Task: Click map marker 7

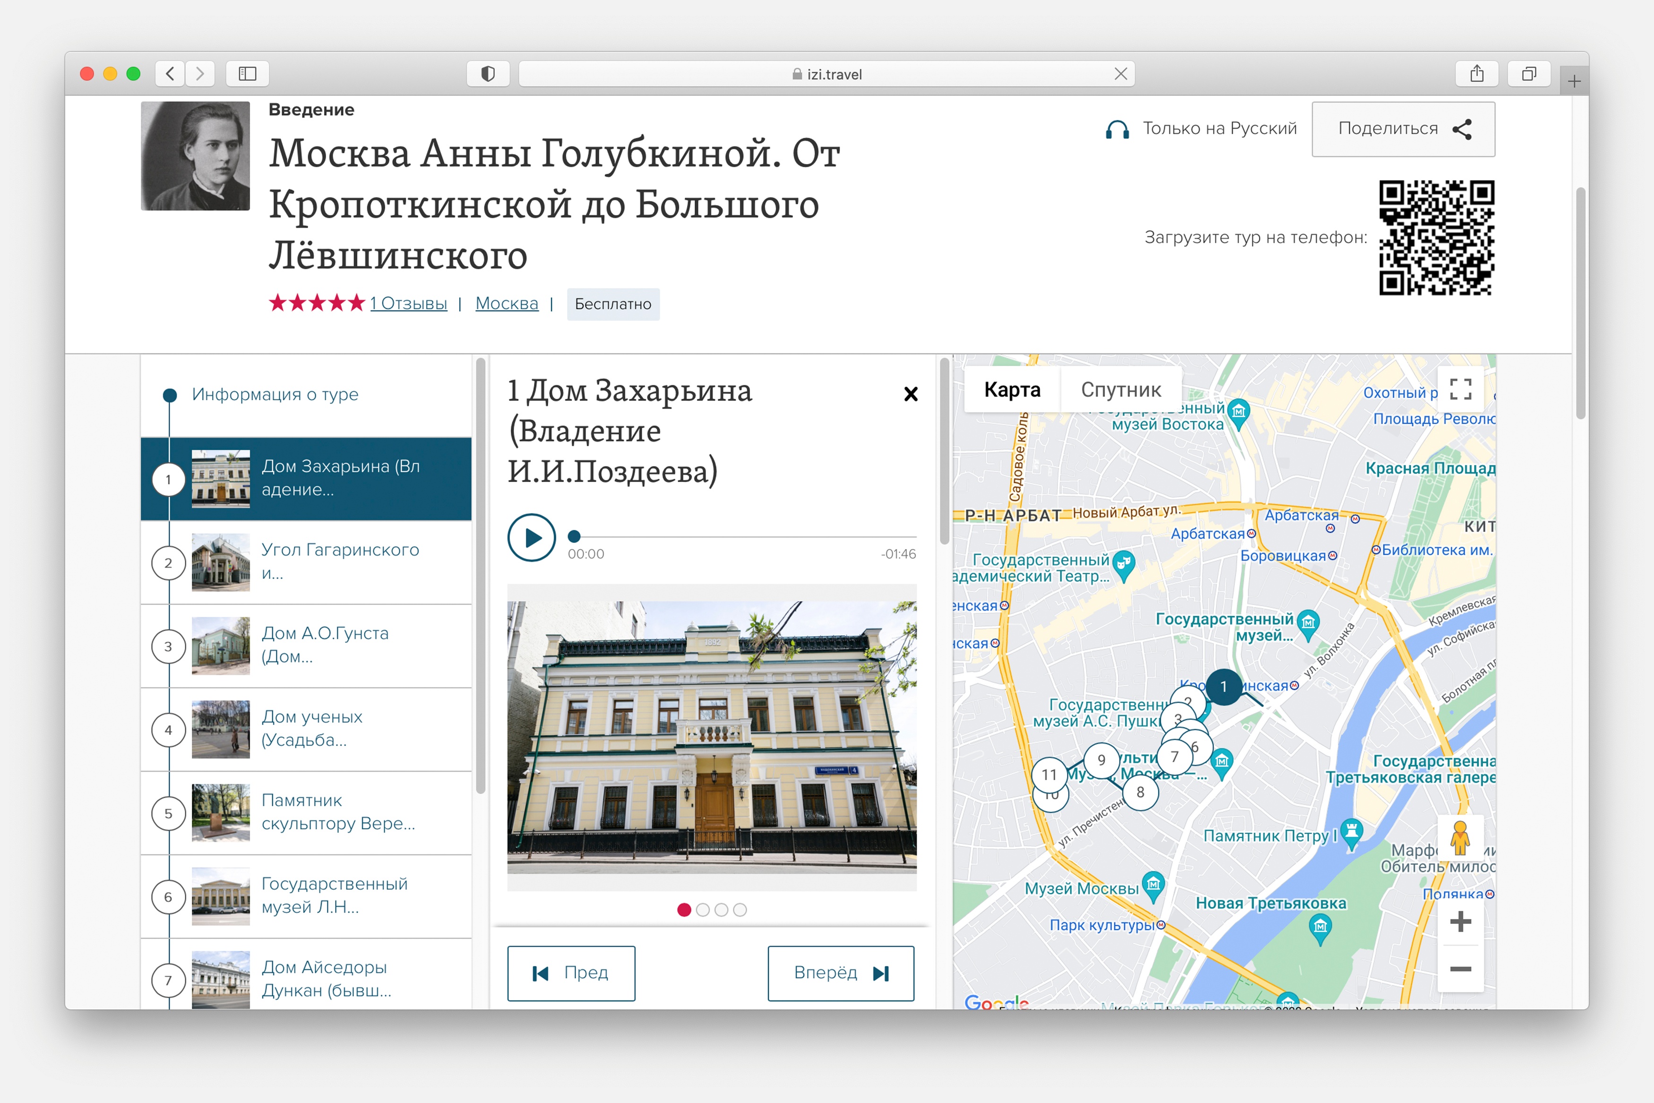Action: pos(1174,757)
